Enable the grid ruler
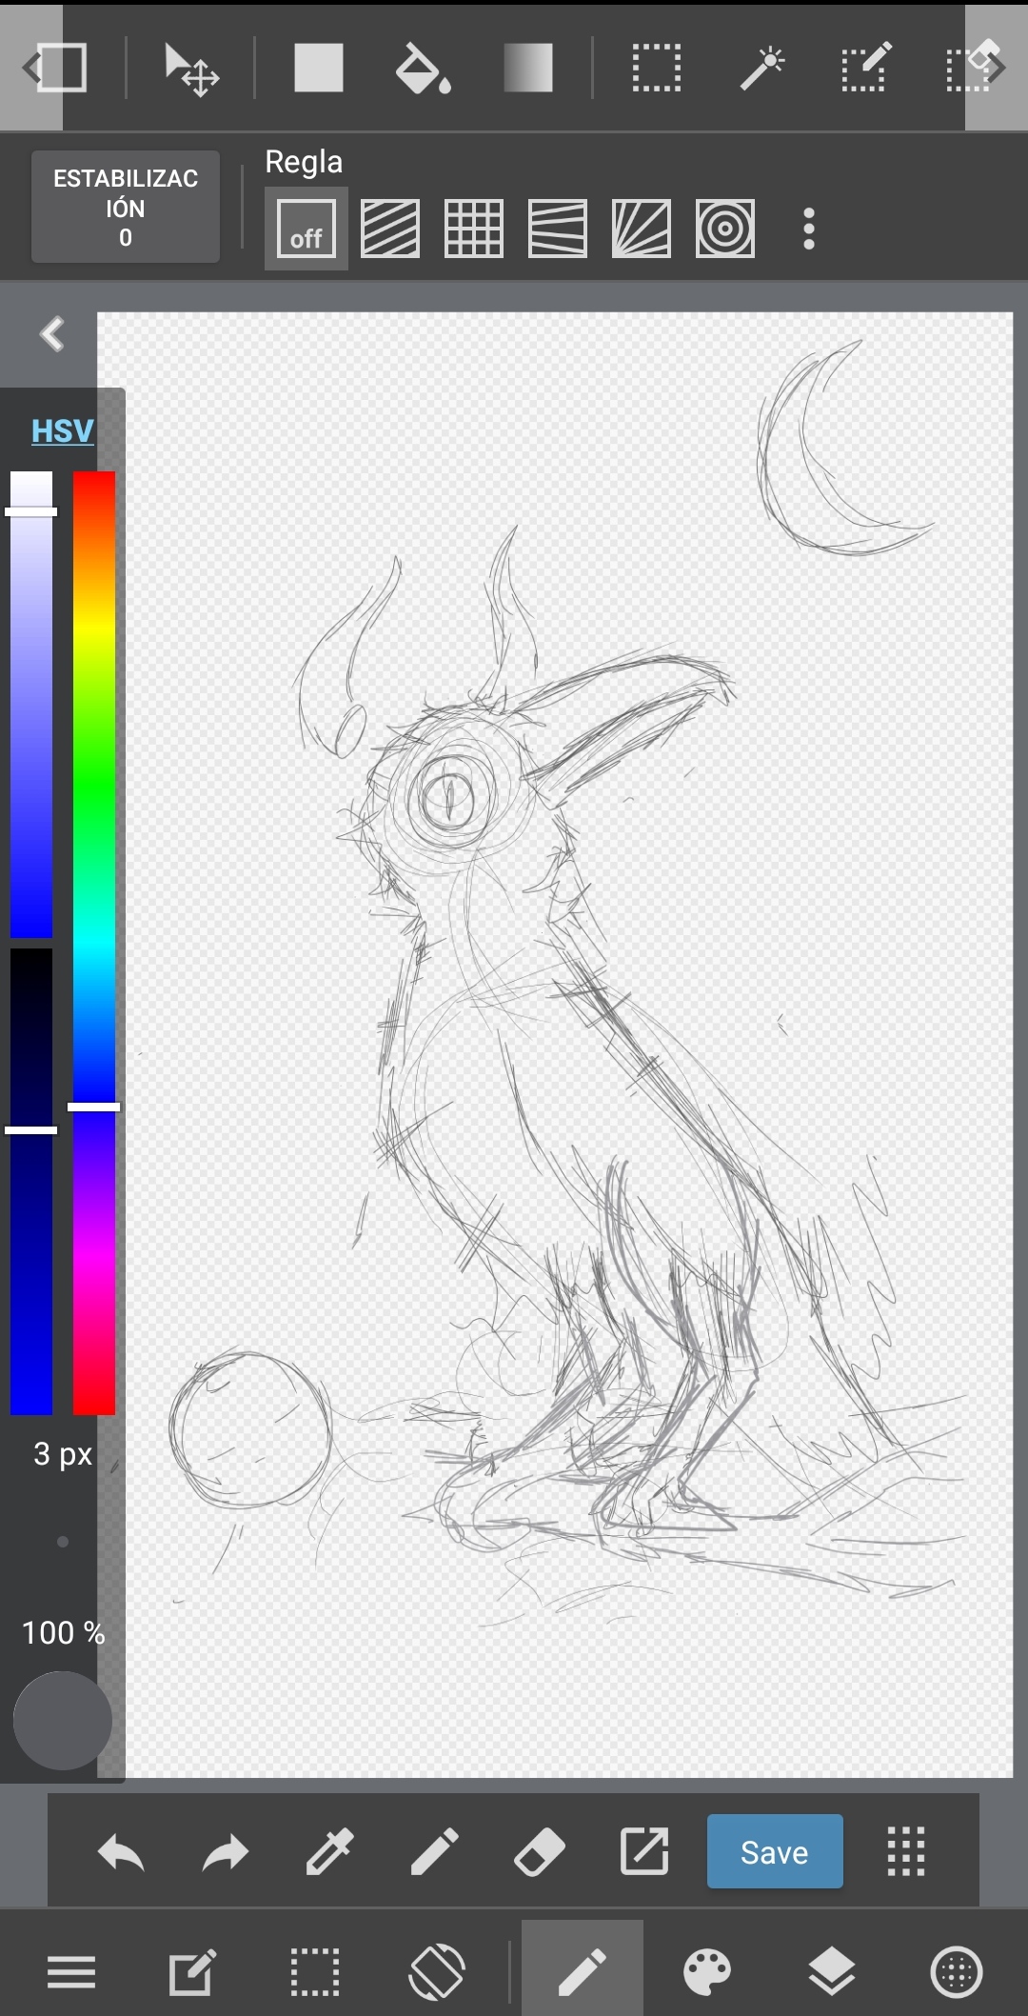This screenshot has width=1028, height=2016. 474,229
